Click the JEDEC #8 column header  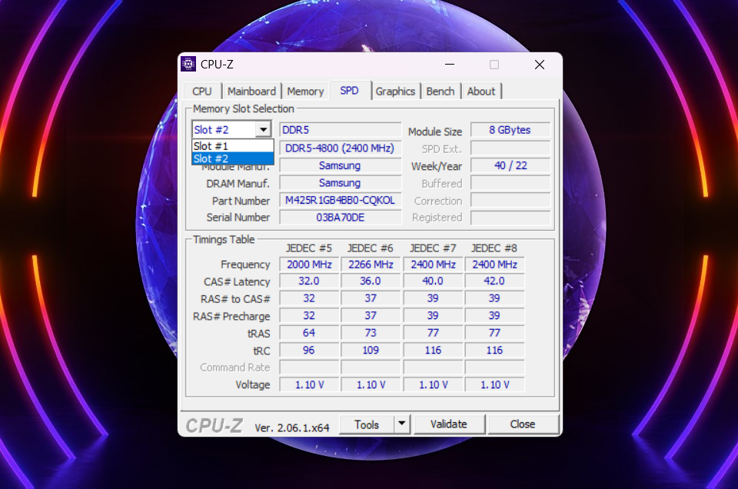coord(494,248)
